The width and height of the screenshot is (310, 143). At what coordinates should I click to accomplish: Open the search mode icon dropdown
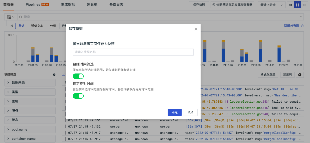(x=11, y=17)
